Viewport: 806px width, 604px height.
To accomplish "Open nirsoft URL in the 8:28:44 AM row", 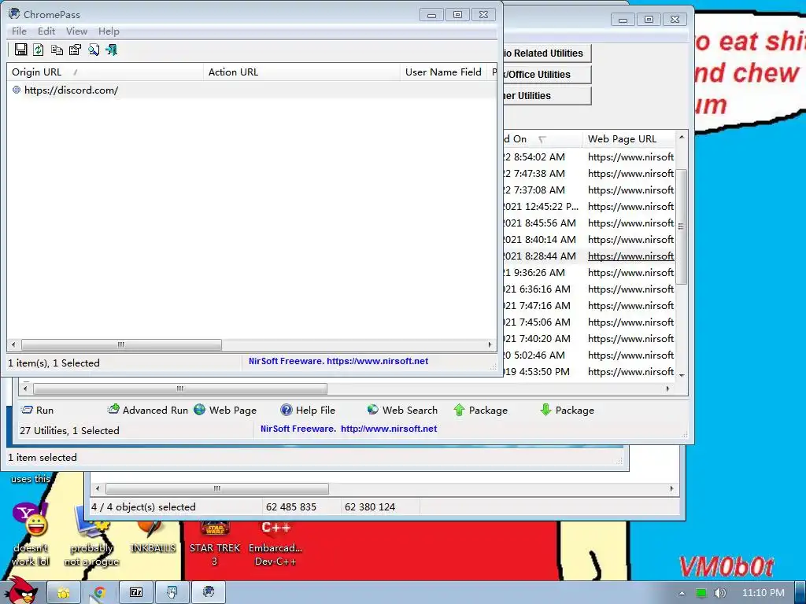I will 630,256.
